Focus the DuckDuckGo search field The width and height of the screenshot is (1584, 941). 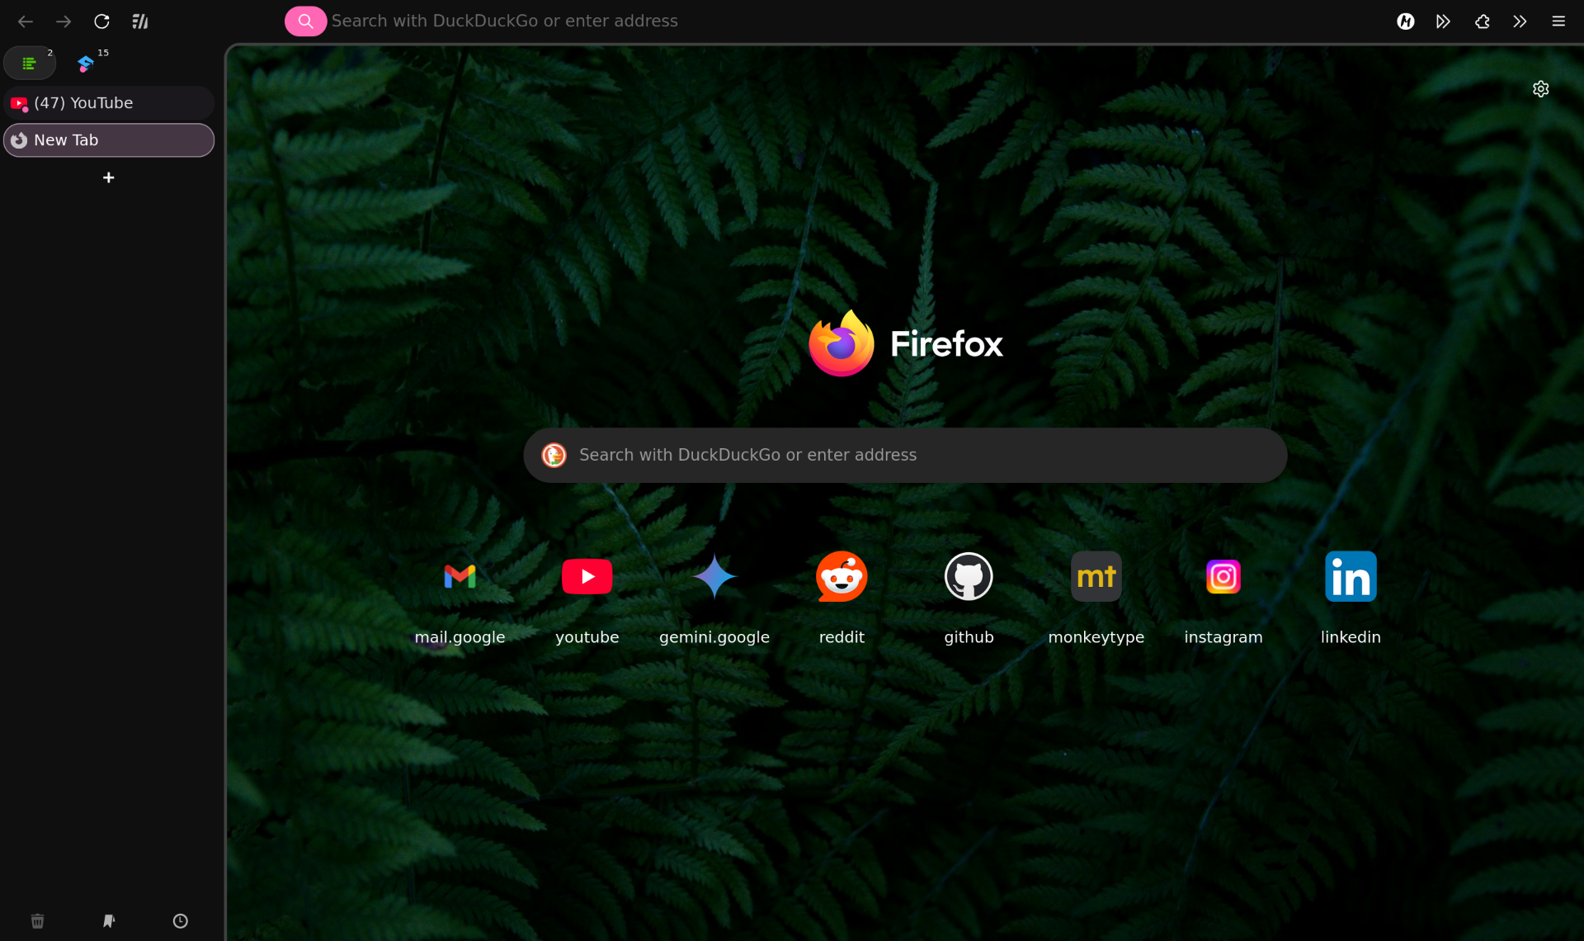pyautogui.click(x=905, y=454)
